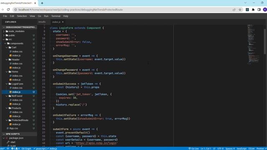The height and width of the screenshot is (150, 267).
Task: Click the share page icon in address bar
Action: (234, 10)
